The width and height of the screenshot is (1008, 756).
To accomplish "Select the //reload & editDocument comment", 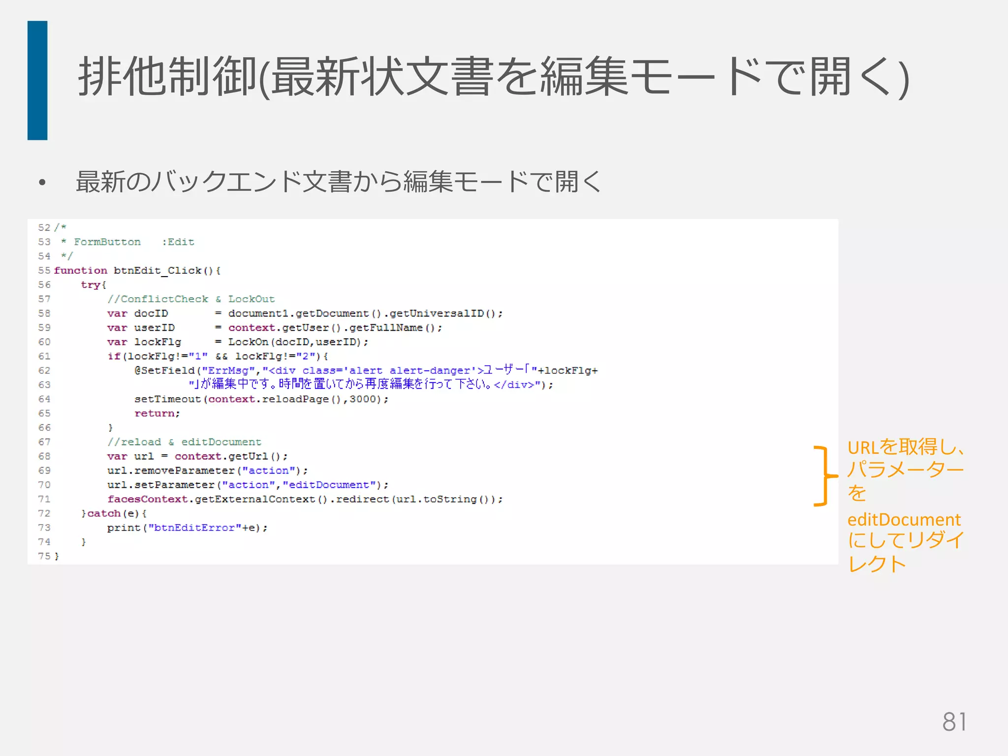I will click(x=184, y=442).
